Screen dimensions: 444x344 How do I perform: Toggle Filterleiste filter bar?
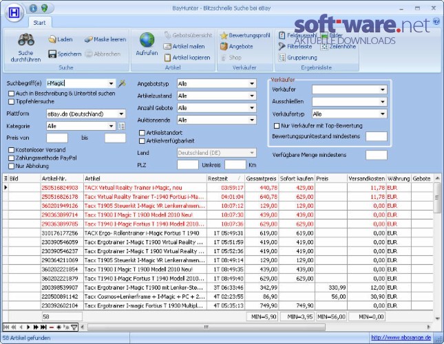point(295,46)
